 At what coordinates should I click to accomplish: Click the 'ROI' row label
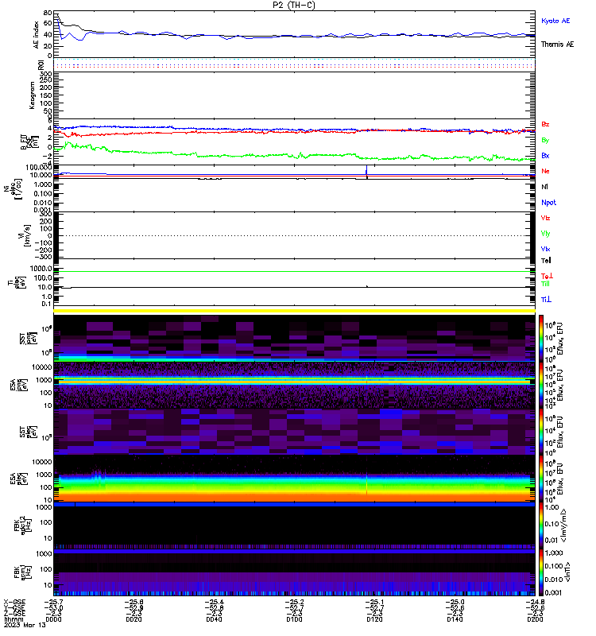[x=41, y=64]
